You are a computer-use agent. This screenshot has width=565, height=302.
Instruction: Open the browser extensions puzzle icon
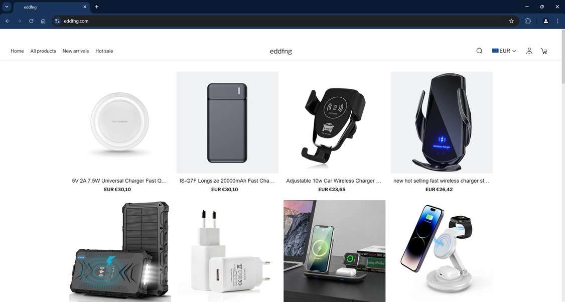528,21
